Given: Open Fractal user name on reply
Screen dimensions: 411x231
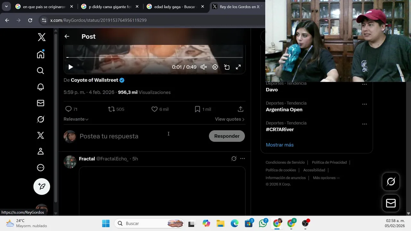Looking at the screenshot, I should pyautogui.click(x=87, y=159).
